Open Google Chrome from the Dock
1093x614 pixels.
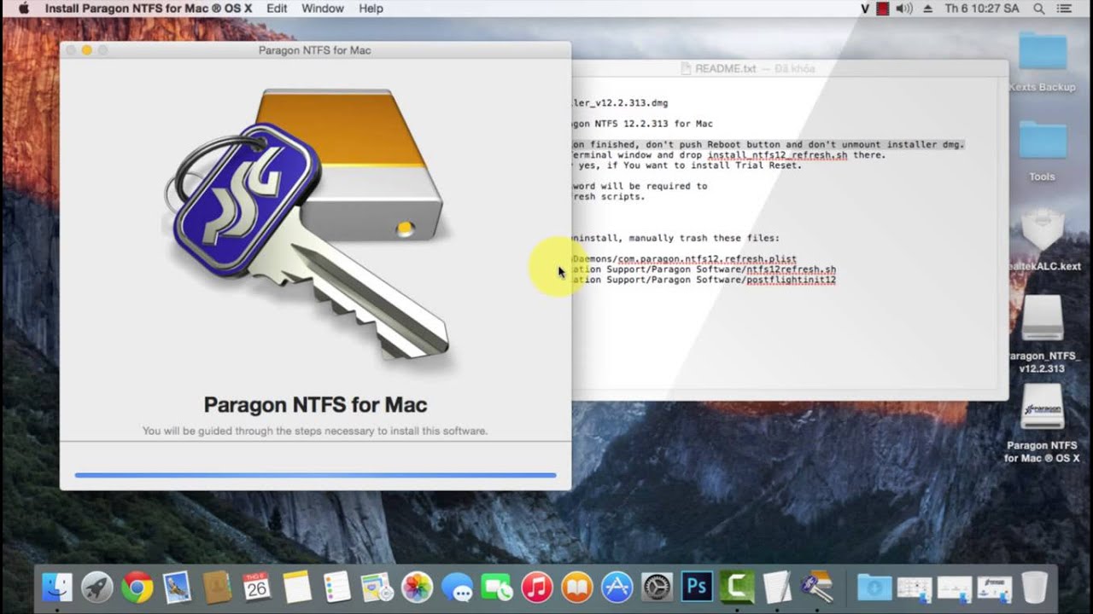[137, 587]
